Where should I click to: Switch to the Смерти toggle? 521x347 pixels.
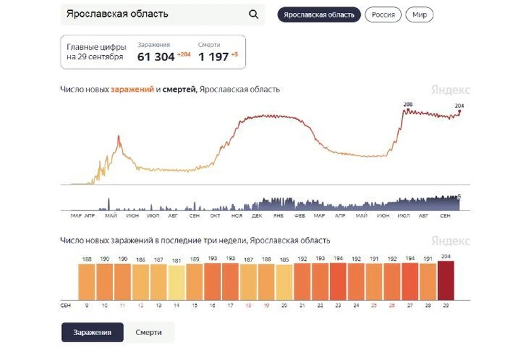[149, 332]
